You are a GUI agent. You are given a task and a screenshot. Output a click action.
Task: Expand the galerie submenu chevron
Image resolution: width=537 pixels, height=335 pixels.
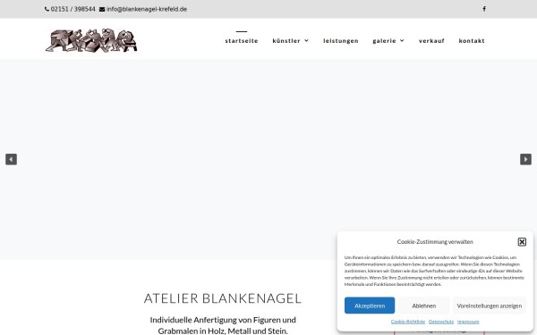pos(402,41)
